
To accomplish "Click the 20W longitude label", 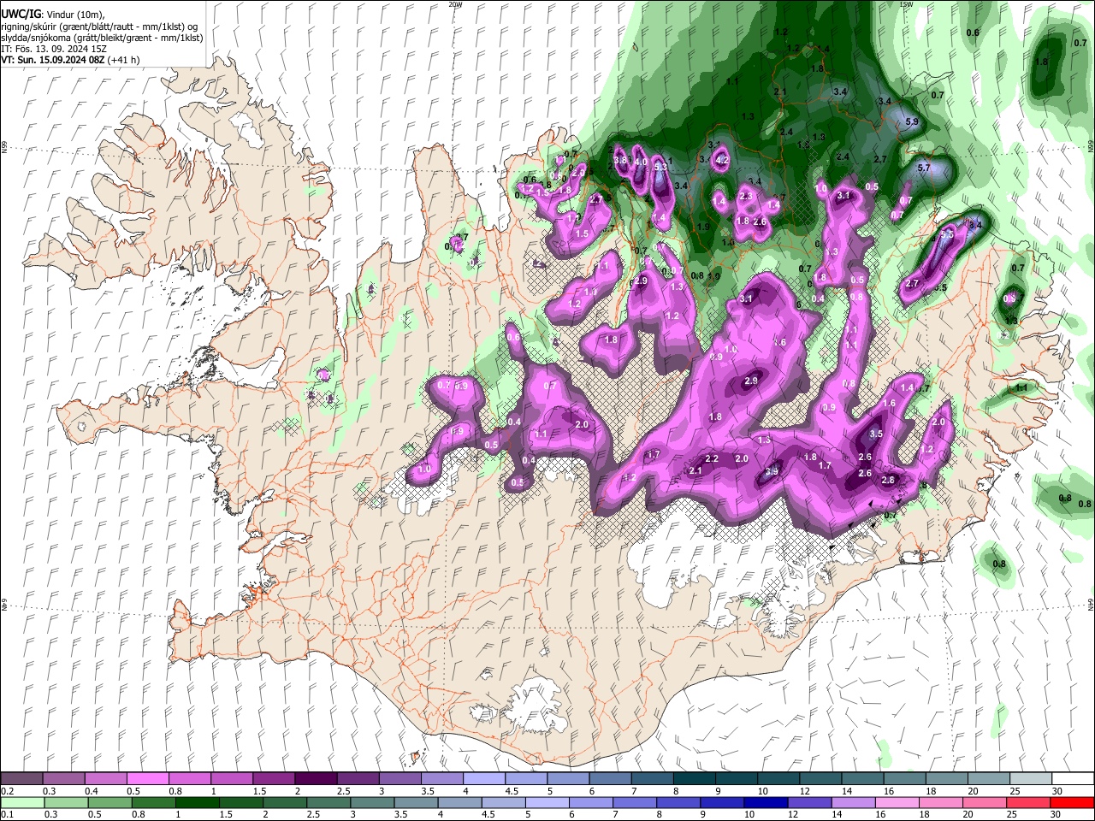I will (x=455, y=4).
